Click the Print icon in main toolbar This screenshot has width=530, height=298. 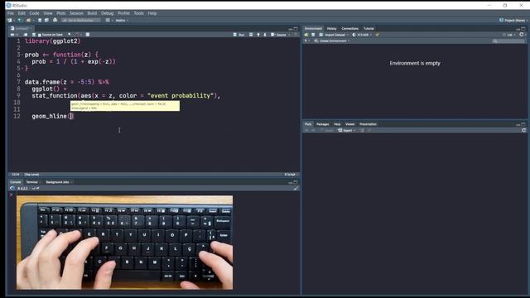(x=55, y=20)
